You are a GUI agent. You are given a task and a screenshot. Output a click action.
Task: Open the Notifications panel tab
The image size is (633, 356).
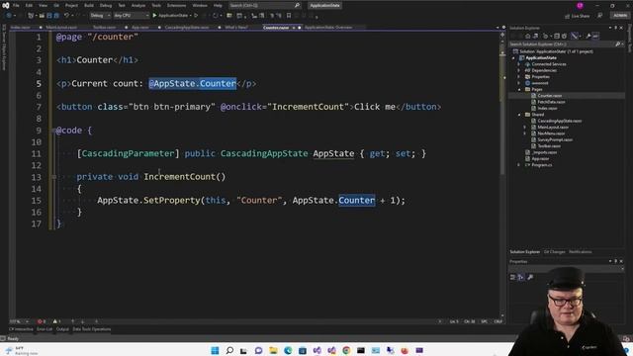(581, 252)
